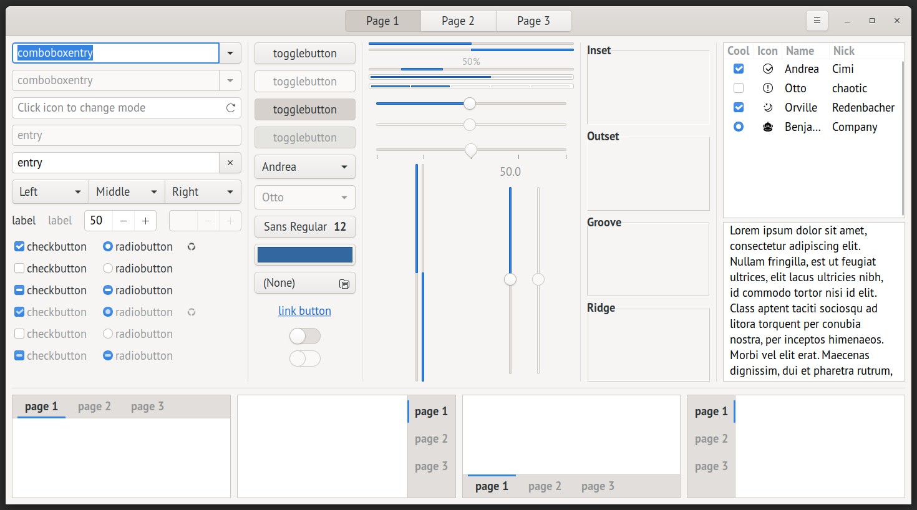This screenshot has height=510, width=917.
Task: Click the minus icon next to 50
Action: coord(124,221)
